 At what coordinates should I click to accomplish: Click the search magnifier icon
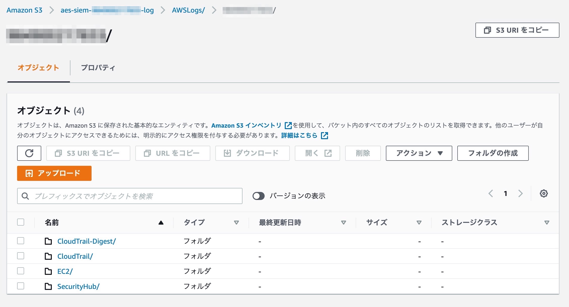pos(25,196)
